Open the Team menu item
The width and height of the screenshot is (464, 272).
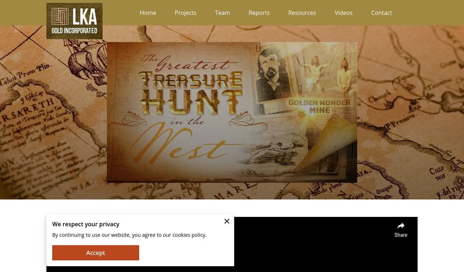222,13
